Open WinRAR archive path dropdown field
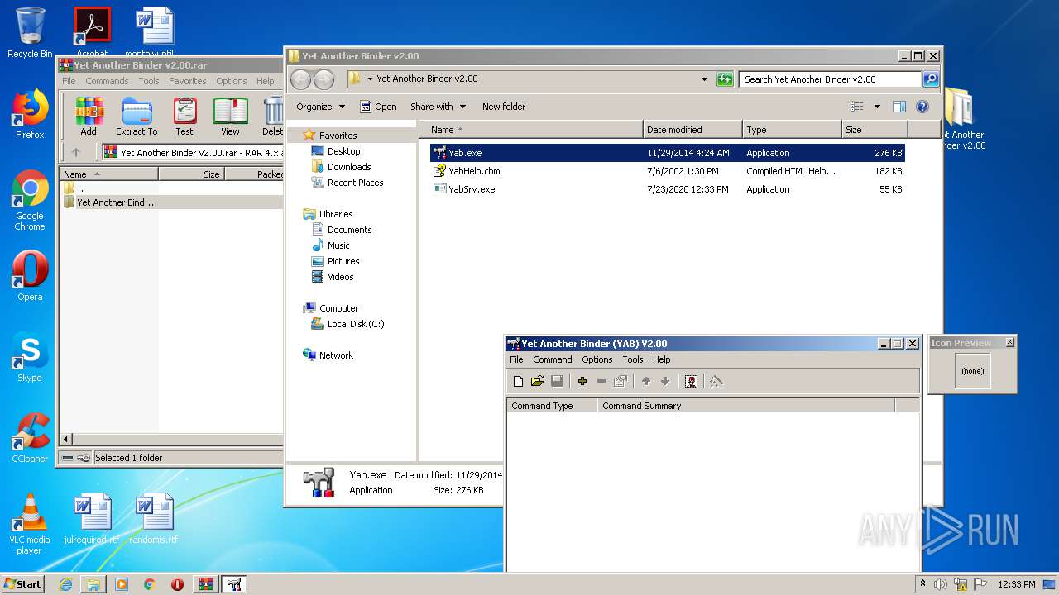Screen dimensions: 1059x595 click(193, 152)
